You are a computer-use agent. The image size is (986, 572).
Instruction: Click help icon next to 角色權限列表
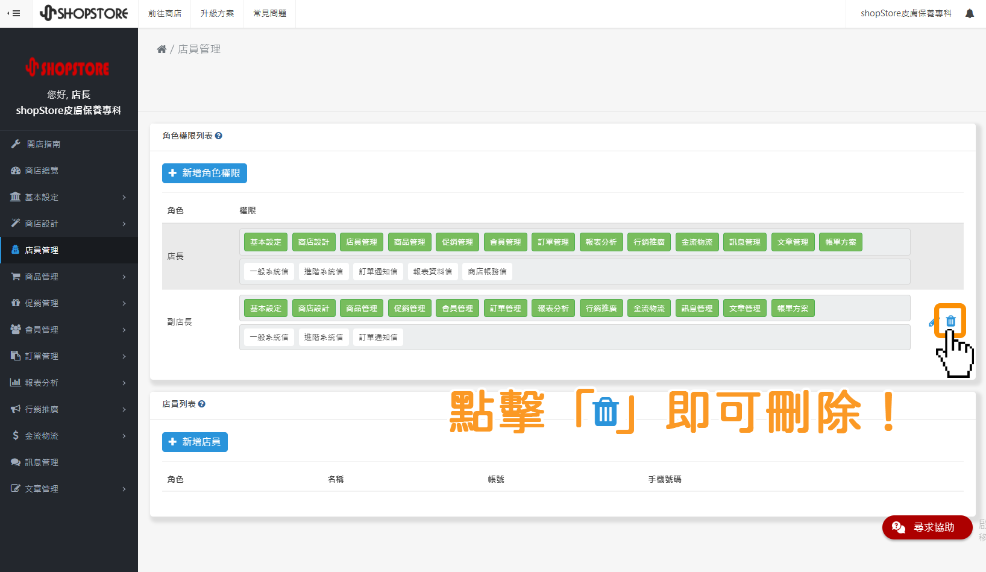click(219, 136)
